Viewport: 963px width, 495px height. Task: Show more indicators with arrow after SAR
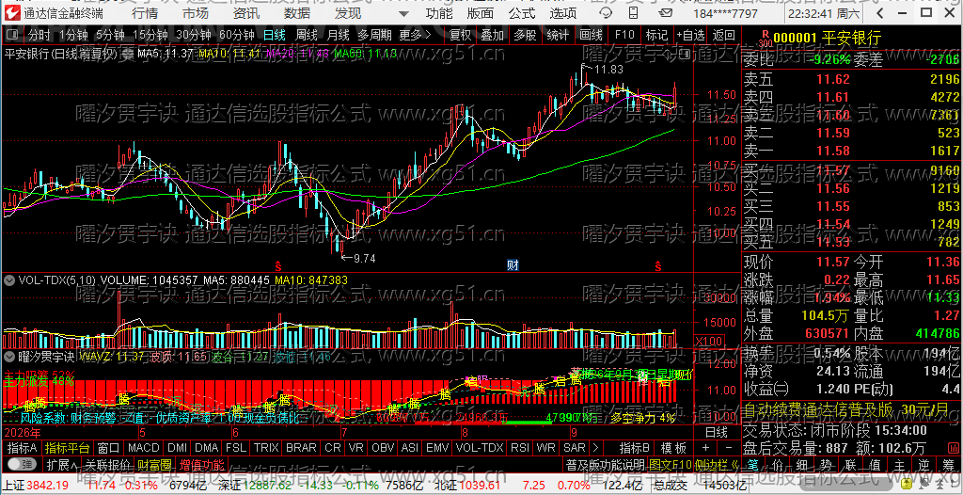(595, 448)
